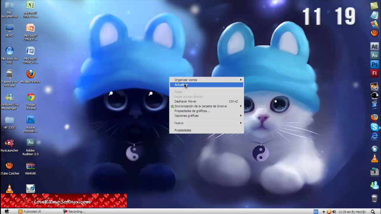Switch to Recording... taskbar button
Viewport: 381px width, 214px height.
[x=74, y=212]
